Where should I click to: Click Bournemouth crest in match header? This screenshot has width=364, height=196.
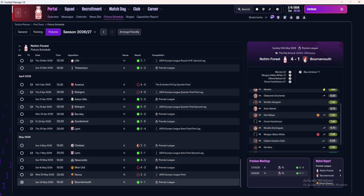[x=305, y=59]
